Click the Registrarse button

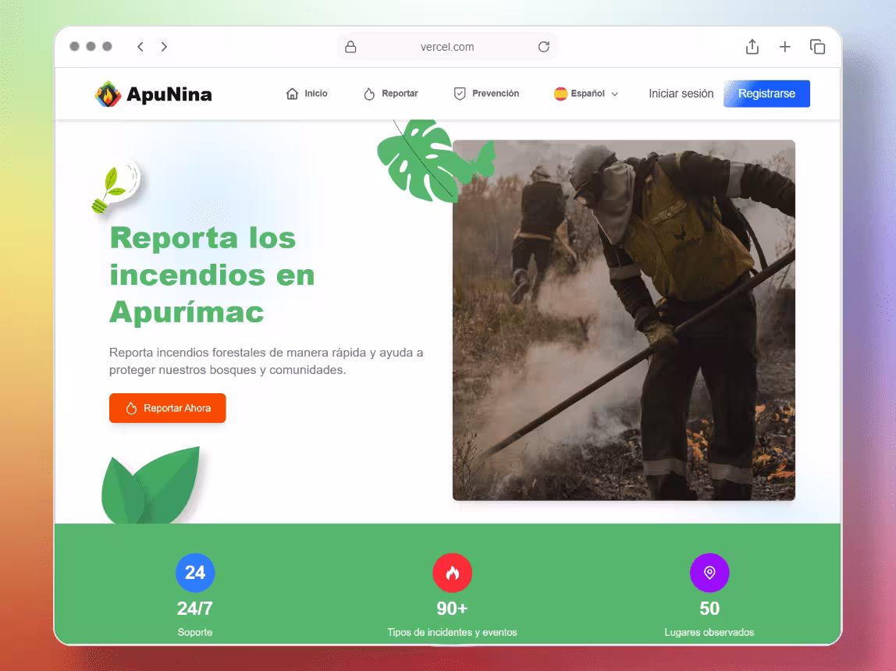click(x=766, y=94)
